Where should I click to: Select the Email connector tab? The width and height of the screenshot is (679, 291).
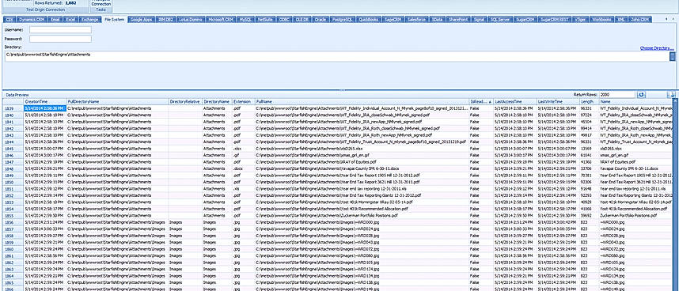55,20
